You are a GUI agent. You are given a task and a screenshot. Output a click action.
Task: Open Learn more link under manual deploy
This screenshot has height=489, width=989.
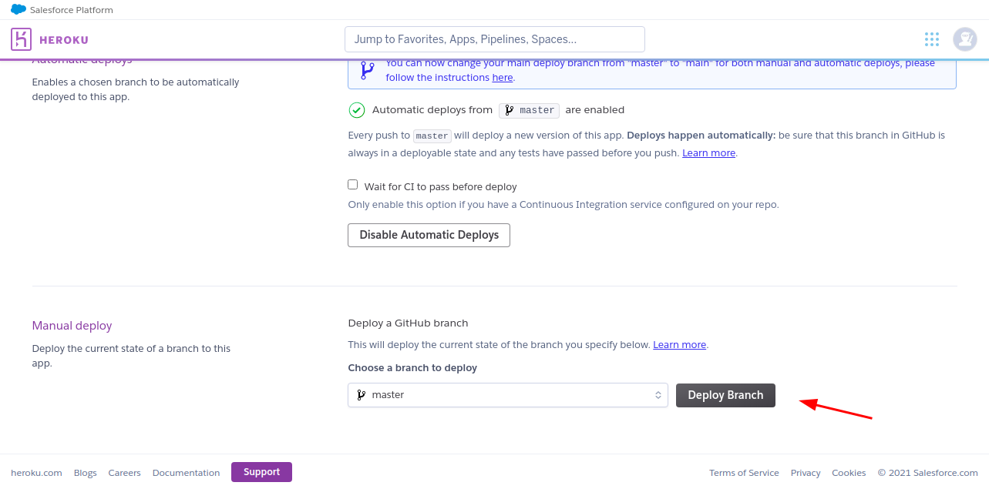[x=679, y=345]
